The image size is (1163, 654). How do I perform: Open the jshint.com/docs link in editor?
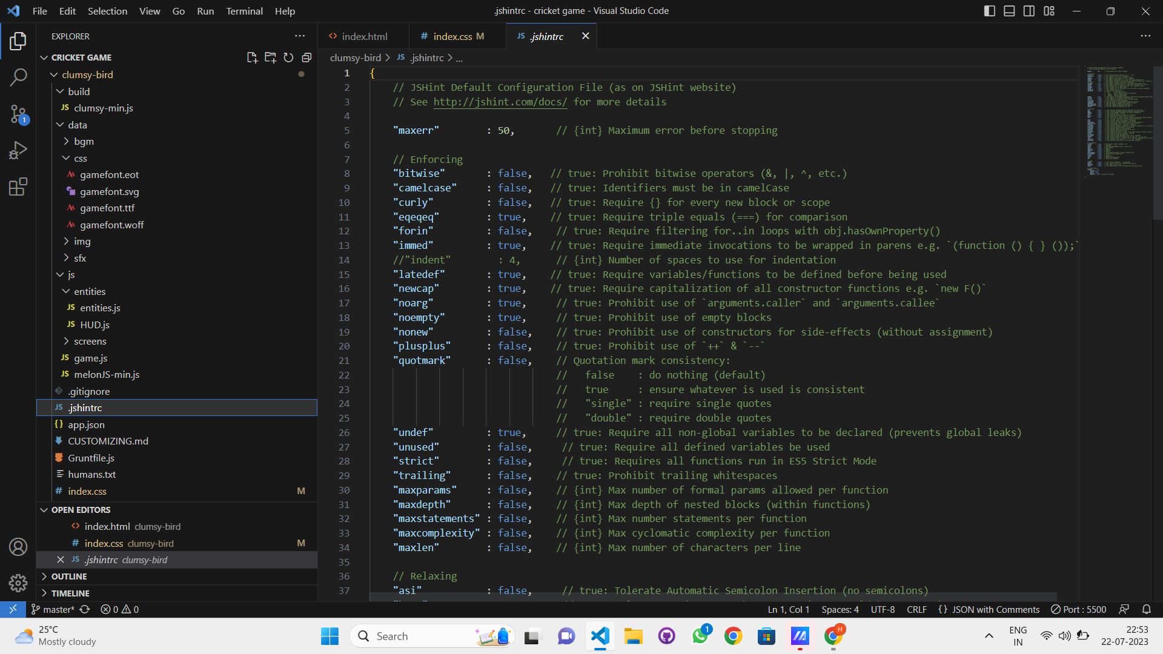click(x=500, y=102)
